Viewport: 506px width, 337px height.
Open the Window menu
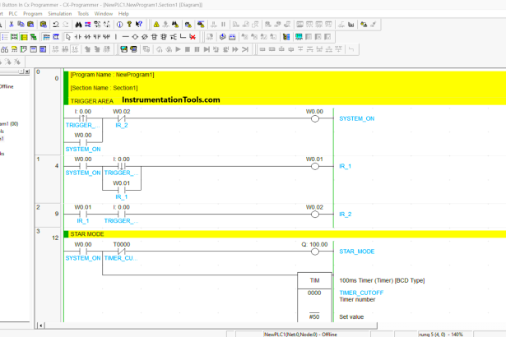click(x=104, y=14)
